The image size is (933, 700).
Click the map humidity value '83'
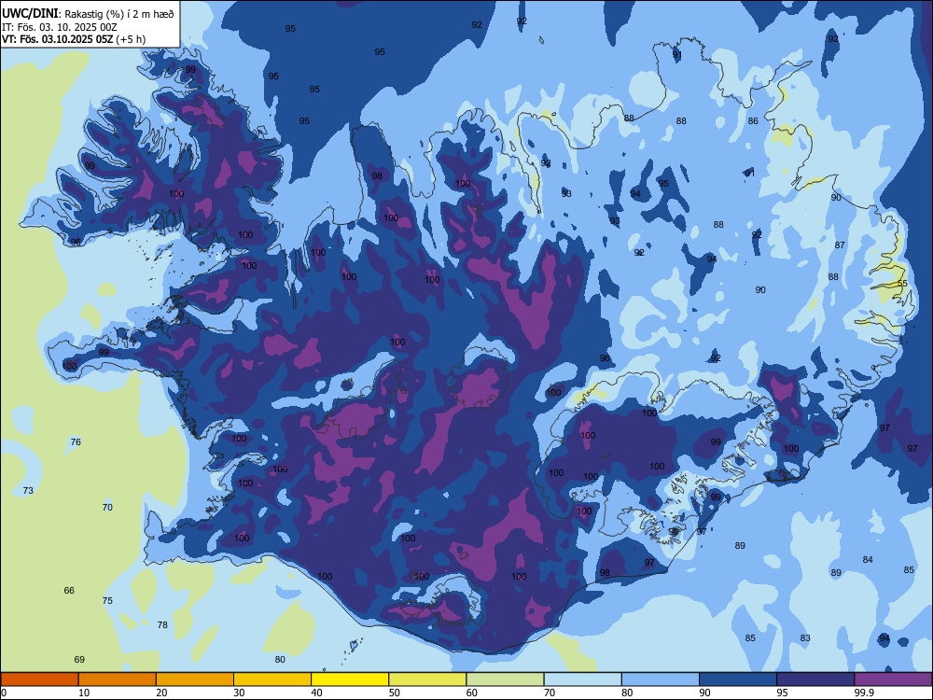pyautogui.click(x=805, y=637)
